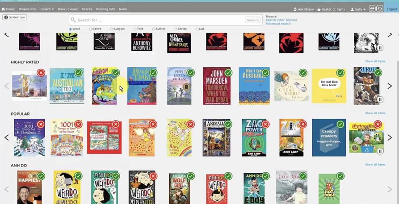Screen dimensions: 399x204
Task: Select the Word search radio button
Action: (71, 29)
